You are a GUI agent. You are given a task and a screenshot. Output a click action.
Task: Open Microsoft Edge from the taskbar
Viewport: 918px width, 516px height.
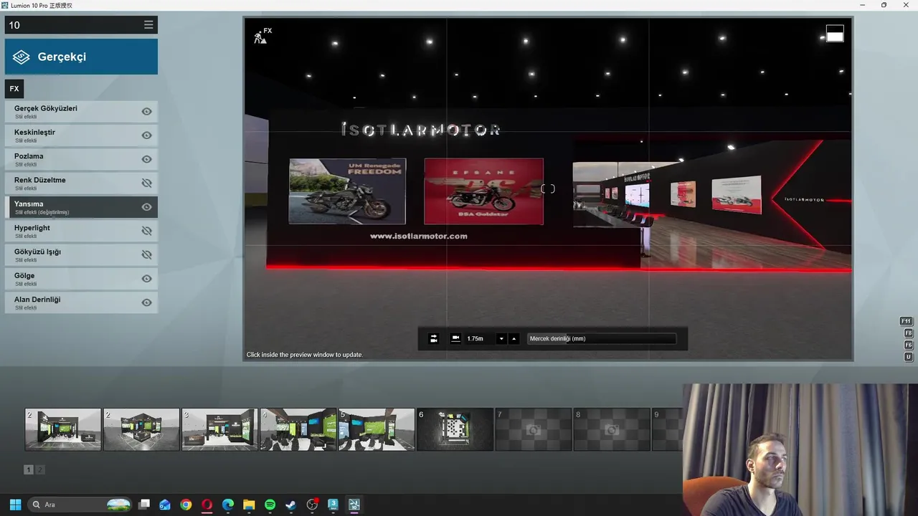(228, 505)
